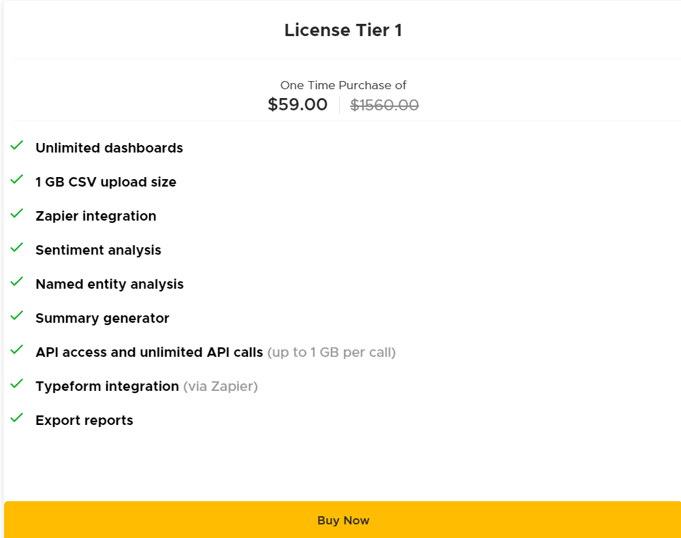The image size is (681, 538).
Task: Click the Zapier integration label
Action: pyautogui.click(x=95, y=216)
